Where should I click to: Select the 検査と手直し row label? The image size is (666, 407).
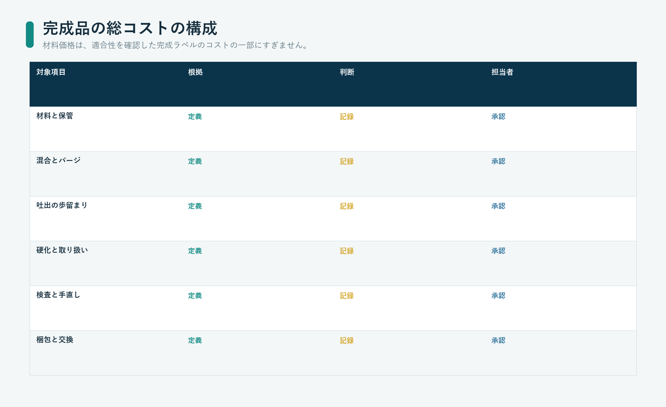pos(58,295)
